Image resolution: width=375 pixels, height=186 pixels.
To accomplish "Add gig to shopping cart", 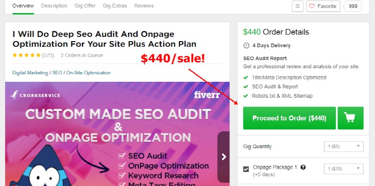I will pyautogui.click(x=350, y=118).
